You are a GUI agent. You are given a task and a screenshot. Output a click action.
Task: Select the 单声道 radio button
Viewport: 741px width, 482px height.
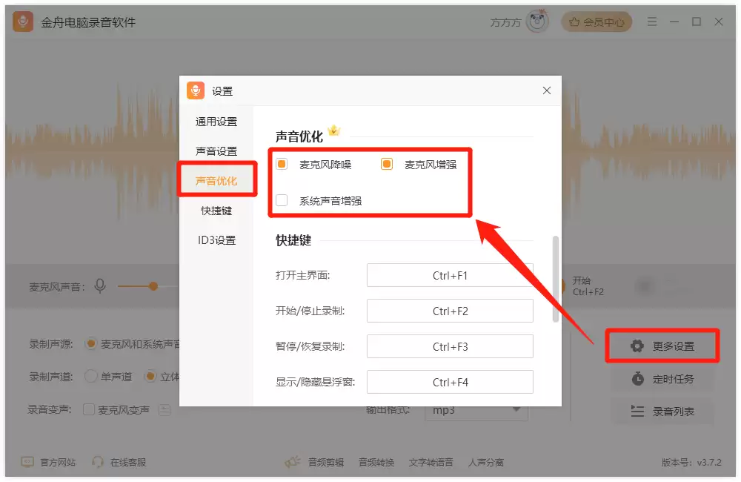pos(90,377)
